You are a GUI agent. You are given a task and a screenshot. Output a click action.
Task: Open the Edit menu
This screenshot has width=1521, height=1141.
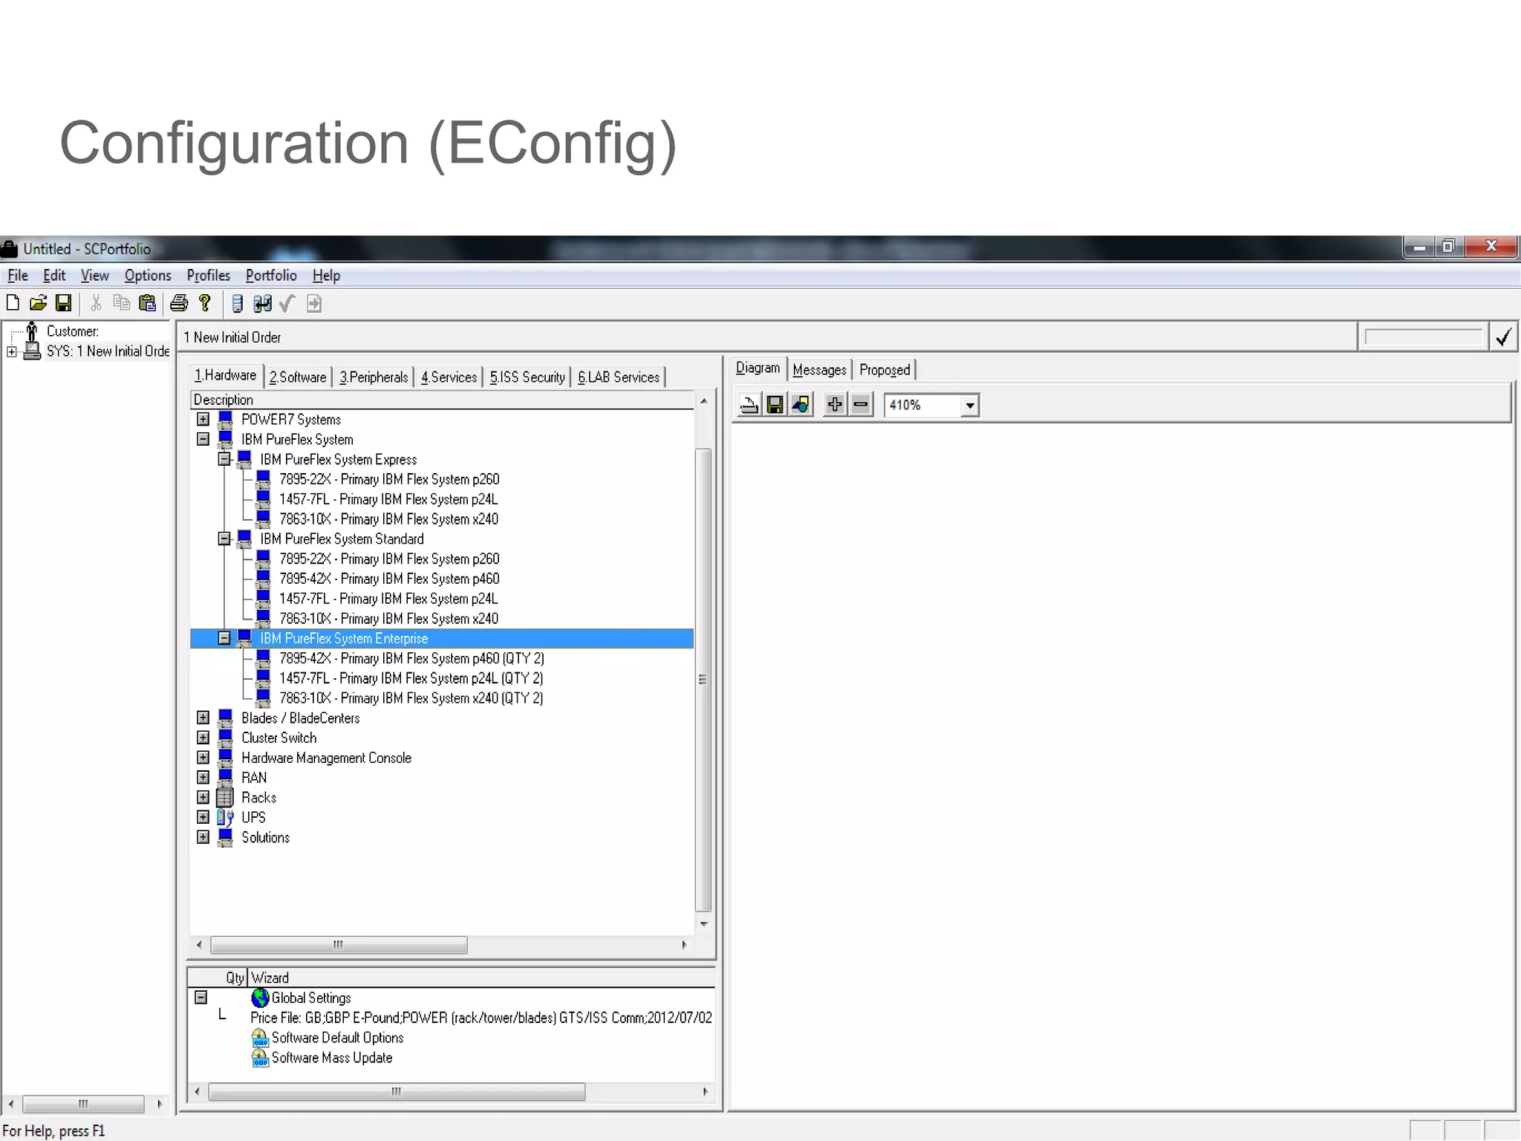click(54, 276)
